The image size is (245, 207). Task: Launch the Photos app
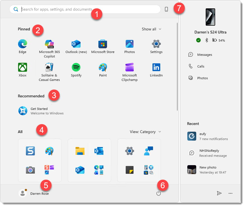(x=129, y=44)
